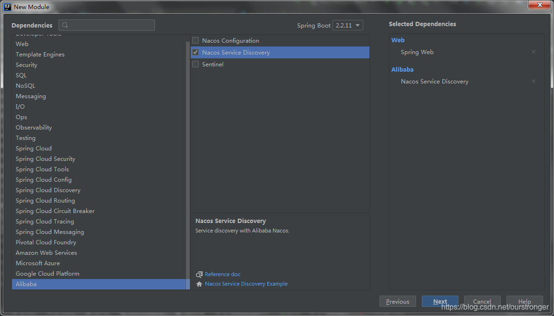Image resolution: width=554 pixels, height=316 pixels.
Task: Click the home icon beside Nacos Service Discovery Example
Action: tap(199, 284)
